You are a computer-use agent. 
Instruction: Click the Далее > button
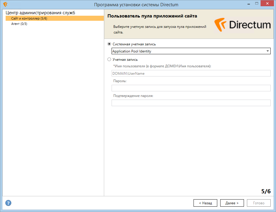pyautogui.click(x=232, y=203)
